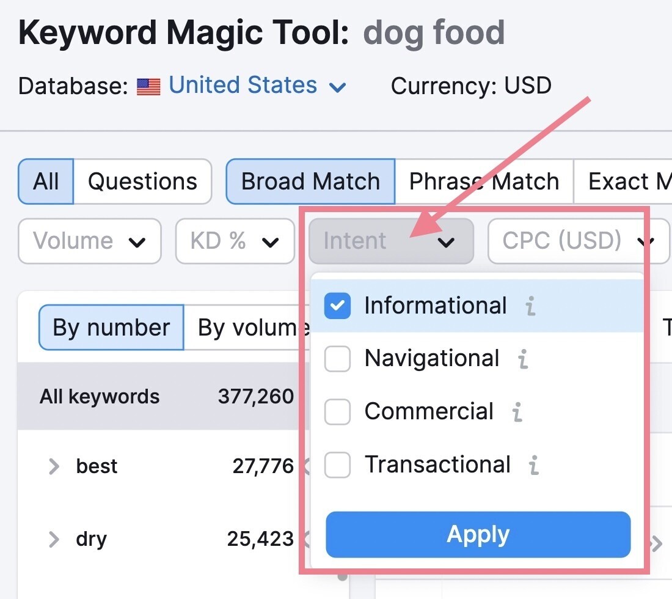The image size is (672, 599).
Task: Switch to the Questions tab
Action: coord(142,182)
